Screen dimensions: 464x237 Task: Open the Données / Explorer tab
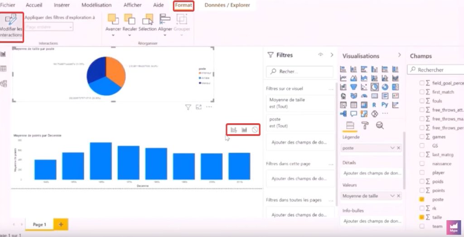pyautogui.click(x=227, y=5)
